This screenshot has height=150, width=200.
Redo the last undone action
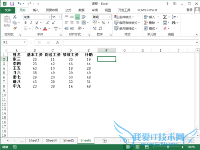(29, 4)
